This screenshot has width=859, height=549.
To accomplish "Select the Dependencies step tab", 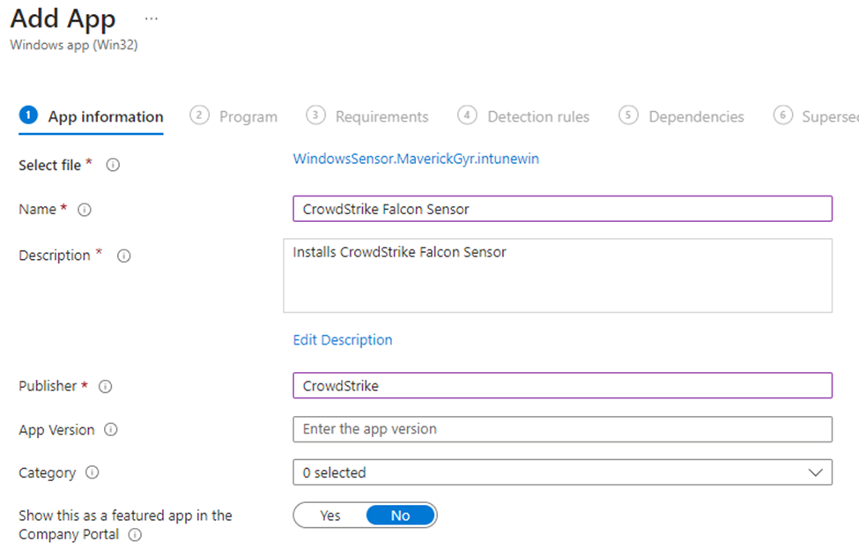I will point(682,116).
